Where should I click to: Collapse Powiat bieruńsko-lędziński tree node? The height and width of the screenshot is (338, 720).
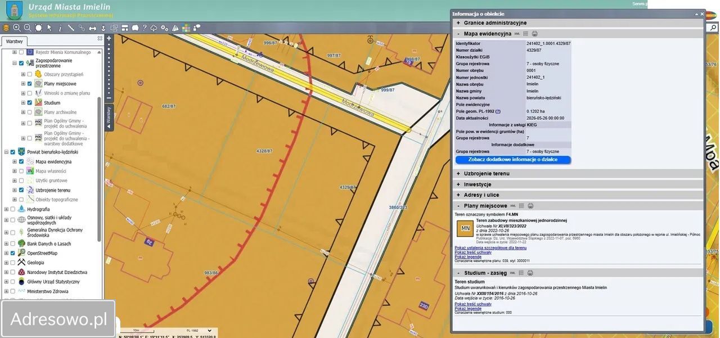6,152
